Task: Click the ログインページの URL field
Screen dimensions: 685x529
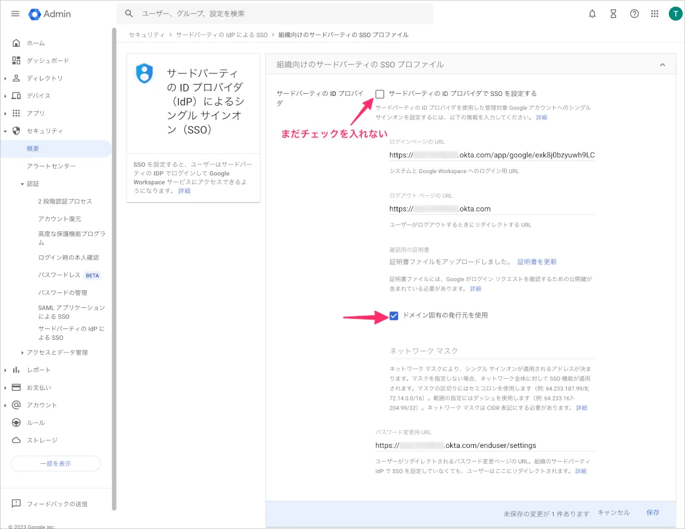Action: point(492,155)
